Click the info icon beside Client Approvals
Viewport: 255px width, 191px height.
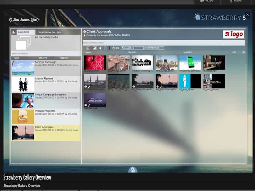point(84,32)
